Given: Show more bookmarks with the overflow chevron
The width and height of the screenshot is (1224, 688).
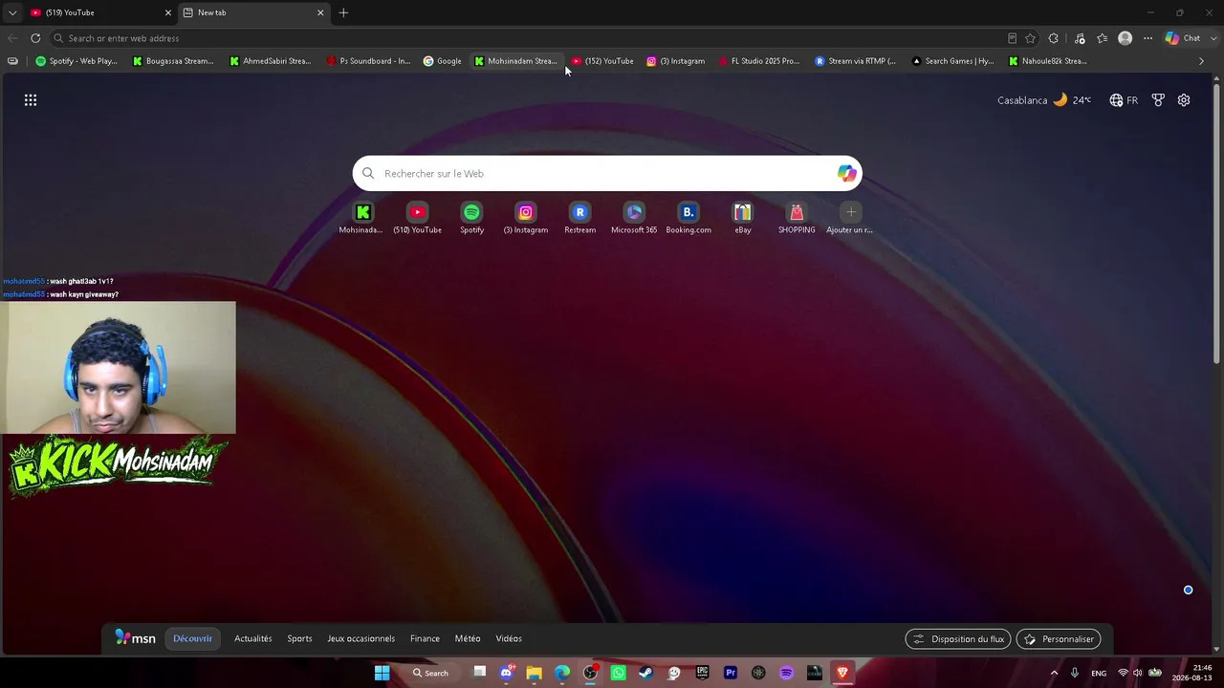Looking at the screenshot, I should (x=1202, y=61).
